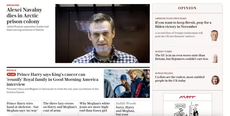Image resolution: width=230 pixels, height=116 pixels.
Task: Open three lazy errors coat of arms story
Action: click(60, 107)
